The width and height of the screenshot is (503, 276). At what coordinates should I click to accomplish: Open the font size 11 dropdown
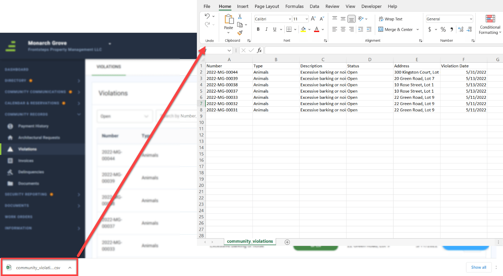tap(306, 19)
